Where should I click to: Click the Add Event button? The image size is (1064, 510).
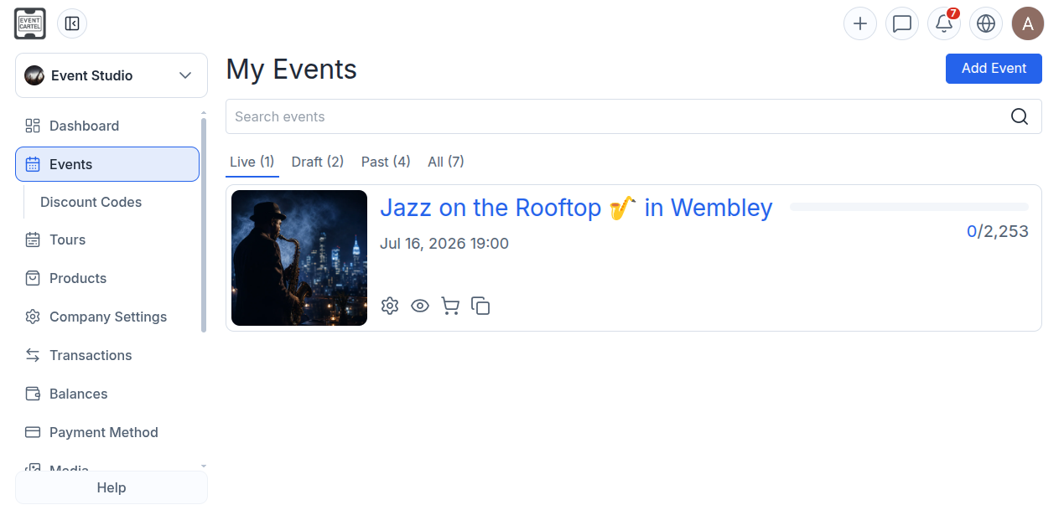pyautogui.click(x=994, y=69)
